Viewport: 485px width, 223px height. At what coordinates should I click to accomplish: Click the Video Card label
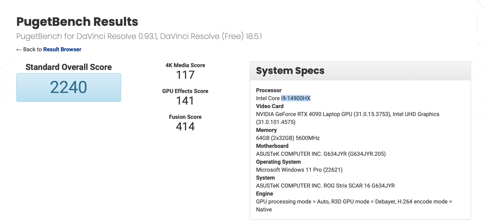click(269, 106)
